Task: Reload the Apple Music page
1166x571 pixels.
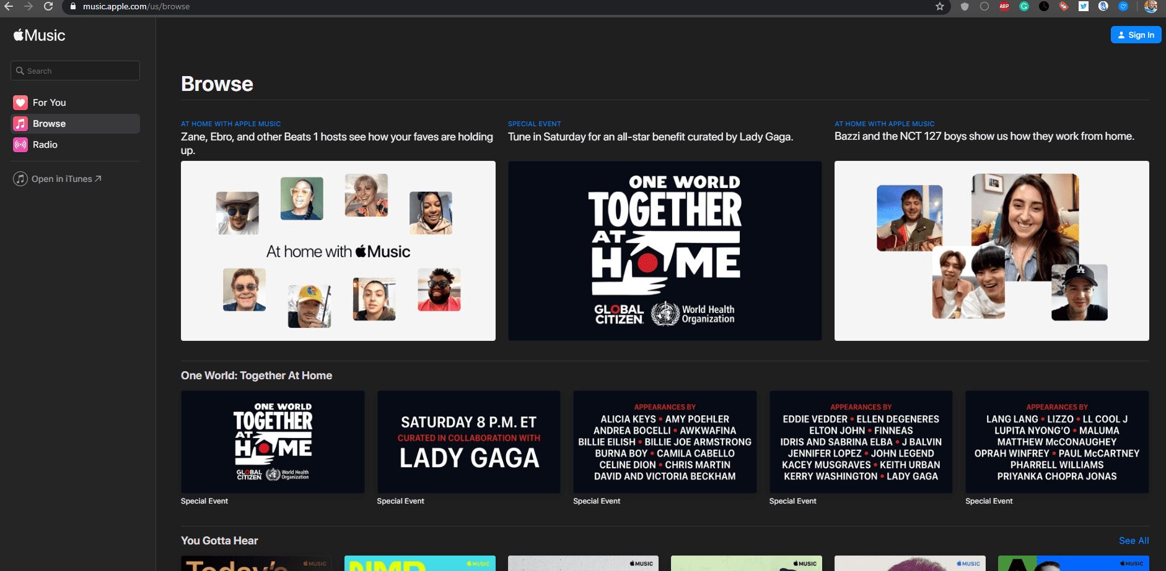Action: 48,6
